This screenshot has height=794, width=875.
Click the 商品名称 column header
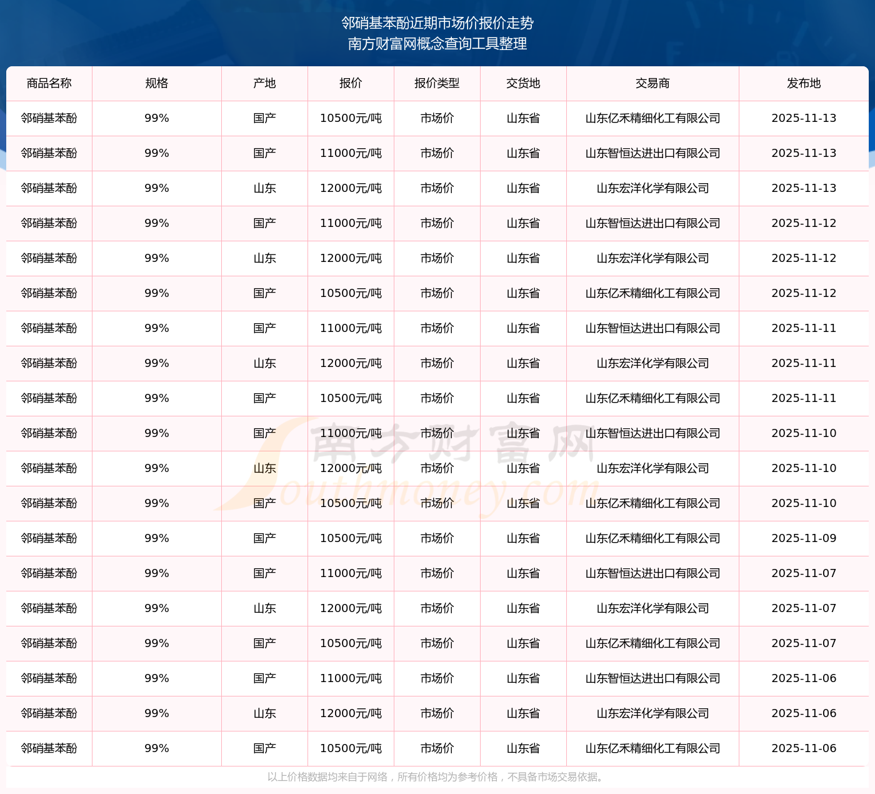(49, 83)
